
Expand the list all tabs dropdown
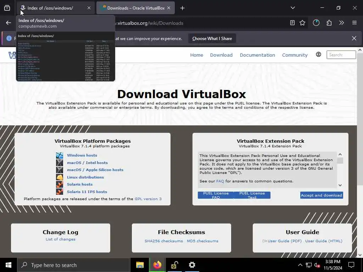(292, 8)
